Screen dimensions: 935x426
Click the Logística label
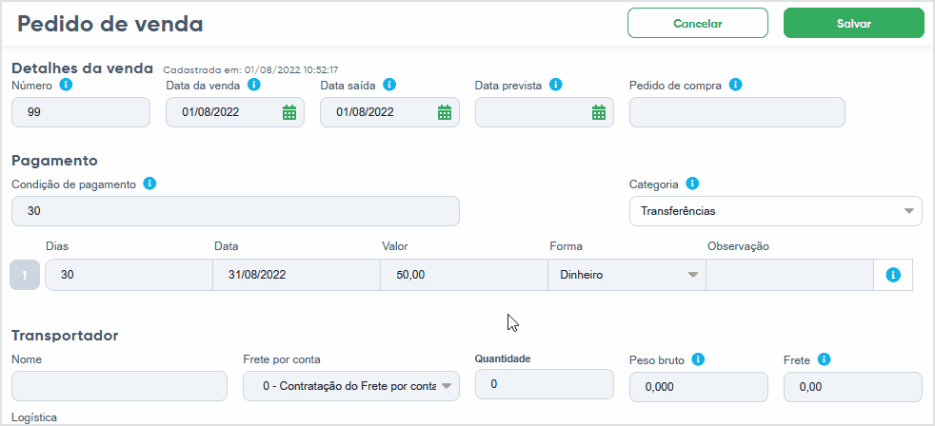(34, 417)
